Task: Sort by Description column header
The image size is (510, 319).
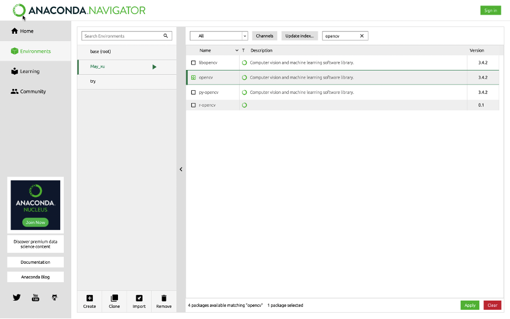Action: [262, 50]
